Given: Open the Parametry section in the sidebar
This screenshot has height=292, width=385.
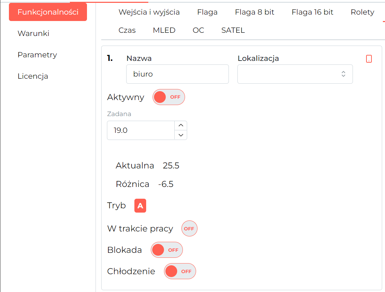Looking at the screenshot, I should (37, 55).
